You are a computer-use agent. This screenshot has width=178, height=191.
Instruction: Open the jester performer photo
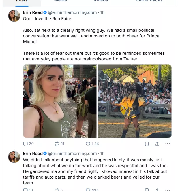(x=135, y=101)
